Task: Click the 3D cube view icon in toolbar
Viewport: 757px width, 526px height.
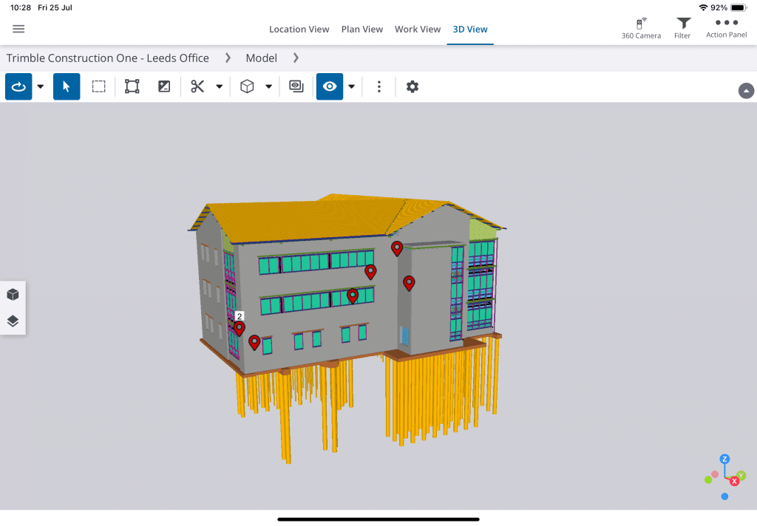Action: [247, 86]
